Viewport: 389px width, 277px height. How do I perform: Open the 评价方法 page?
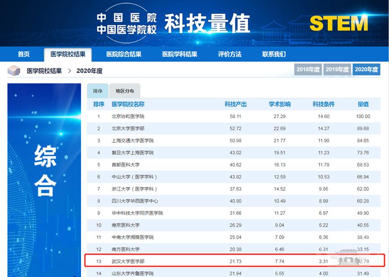click(229, 54)
